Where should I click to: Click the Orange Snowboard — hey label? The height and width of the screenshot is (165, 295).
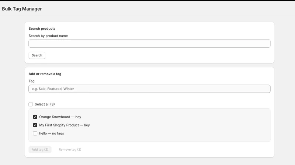[60, 117]
